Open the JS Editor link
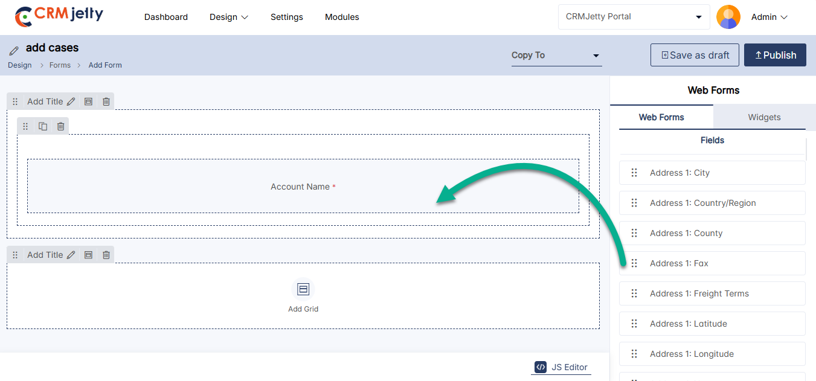The height and width of the screenshot is (381, 816). click(x=561, y=367)
